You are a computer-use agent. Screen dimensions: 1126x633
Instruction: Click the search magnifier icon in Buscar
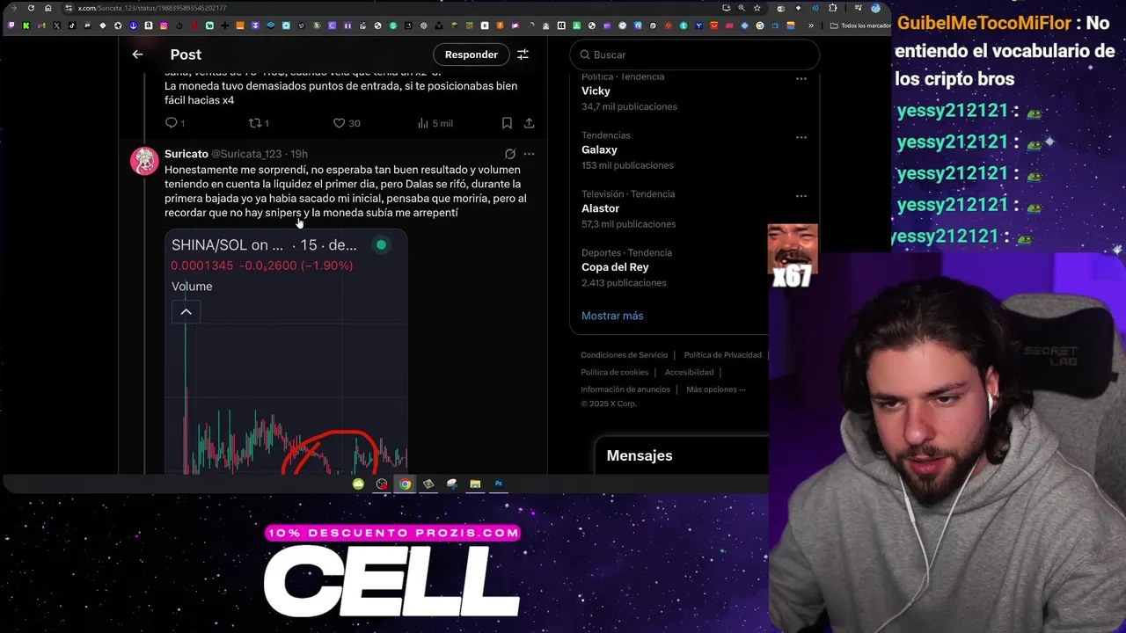(x=585, y=55)
